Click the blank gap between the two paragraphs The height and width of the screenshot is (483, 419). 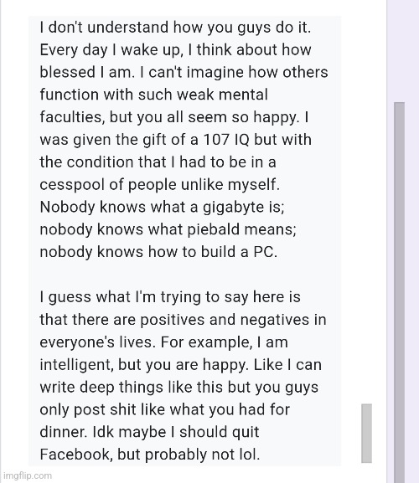[x=185, y=275]
